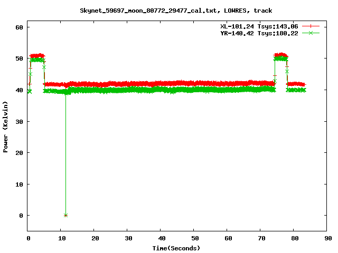This screenshot has height=253, width=338.
Task: Click the Time(Seconds) x-axis label
Action: tap(176, 248)
